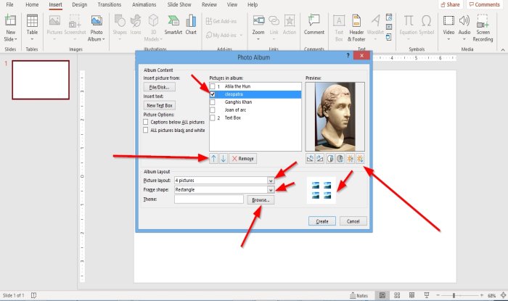Uncheck the cleopatra checkbox
The height and width of the screenshot is (301, 508).
pyautogui.click(x=213, y=94)
